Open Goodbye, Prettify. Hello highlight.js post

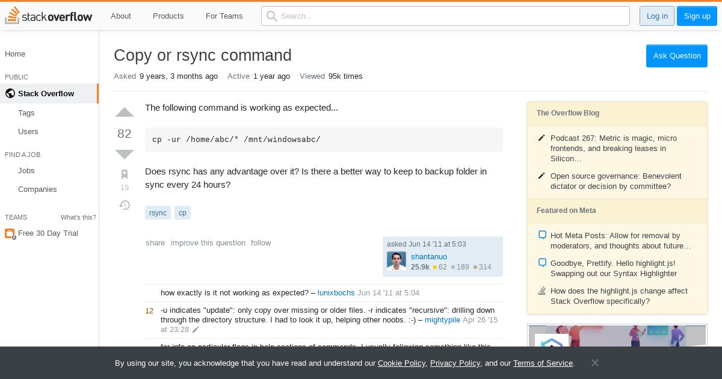click(x=614, y=268)
